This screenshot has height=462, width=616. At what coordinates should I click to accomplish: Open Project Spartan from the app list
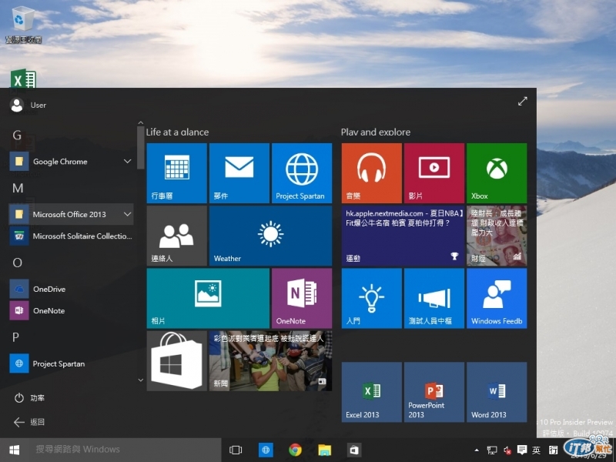71,363
